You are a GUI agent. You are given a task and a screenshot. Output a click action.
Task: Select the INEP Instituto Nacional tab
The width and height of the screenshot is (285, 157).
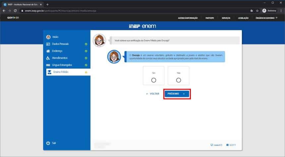click(x=23, y=5)
